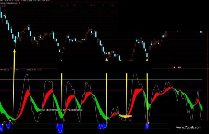This screenshot has width=209, height=134.
Task: Switch to the 月线 monthly period tab
Action: [x=43, y=1]
